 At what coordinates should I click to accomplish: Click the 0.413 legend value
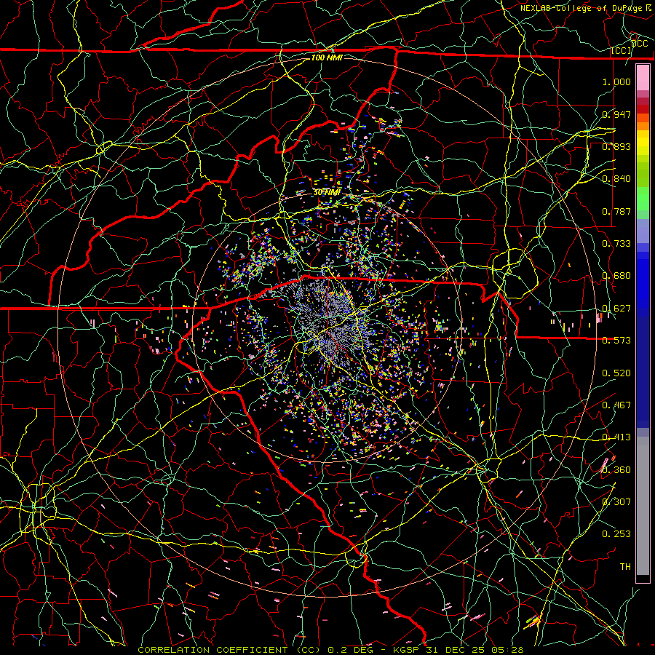(616, 437)
